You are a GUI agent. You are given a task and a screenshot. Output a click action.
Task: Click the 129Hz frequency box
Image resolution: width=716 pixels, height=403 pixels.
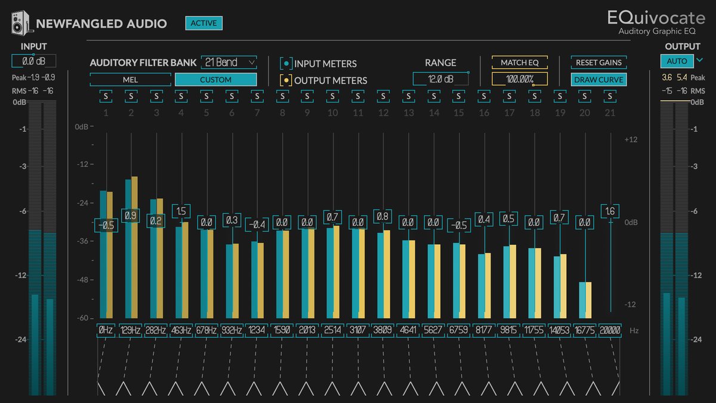tap(131, 330)
